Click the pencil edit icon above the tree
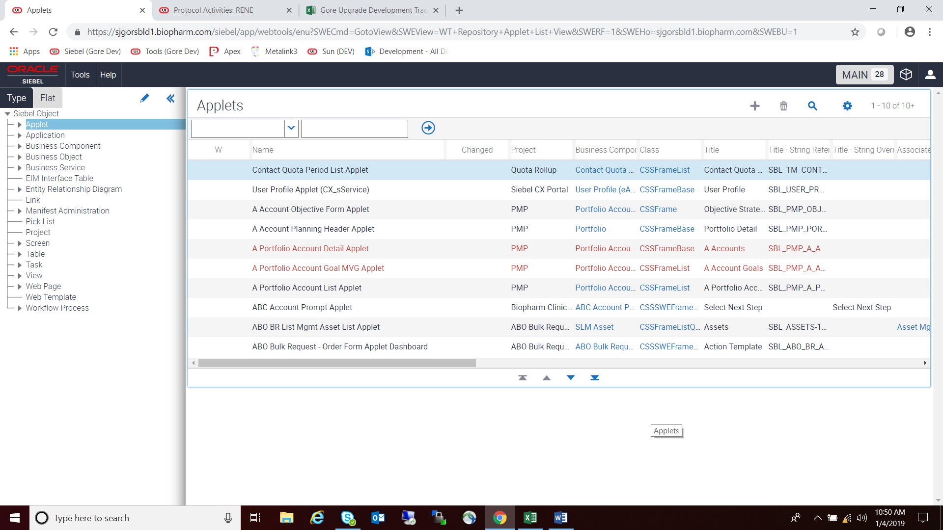The image size is (943, 530). (x=144, y=98)
